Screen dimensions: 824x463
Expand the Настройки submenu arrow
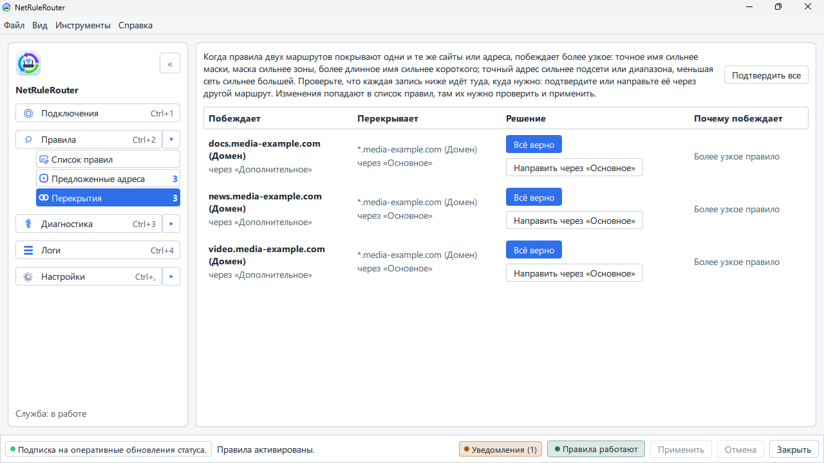click(171, 277)
